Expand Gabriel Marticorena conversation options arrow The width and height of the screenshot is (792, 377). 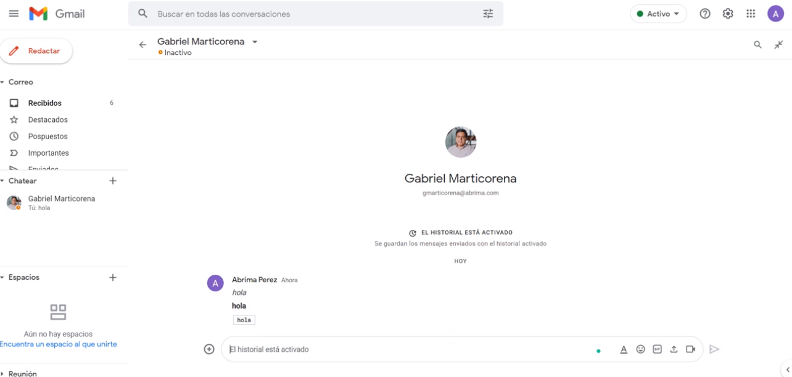pos(255,42)
